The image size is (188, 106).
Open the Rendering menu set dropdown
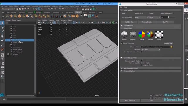coord(7,9)
